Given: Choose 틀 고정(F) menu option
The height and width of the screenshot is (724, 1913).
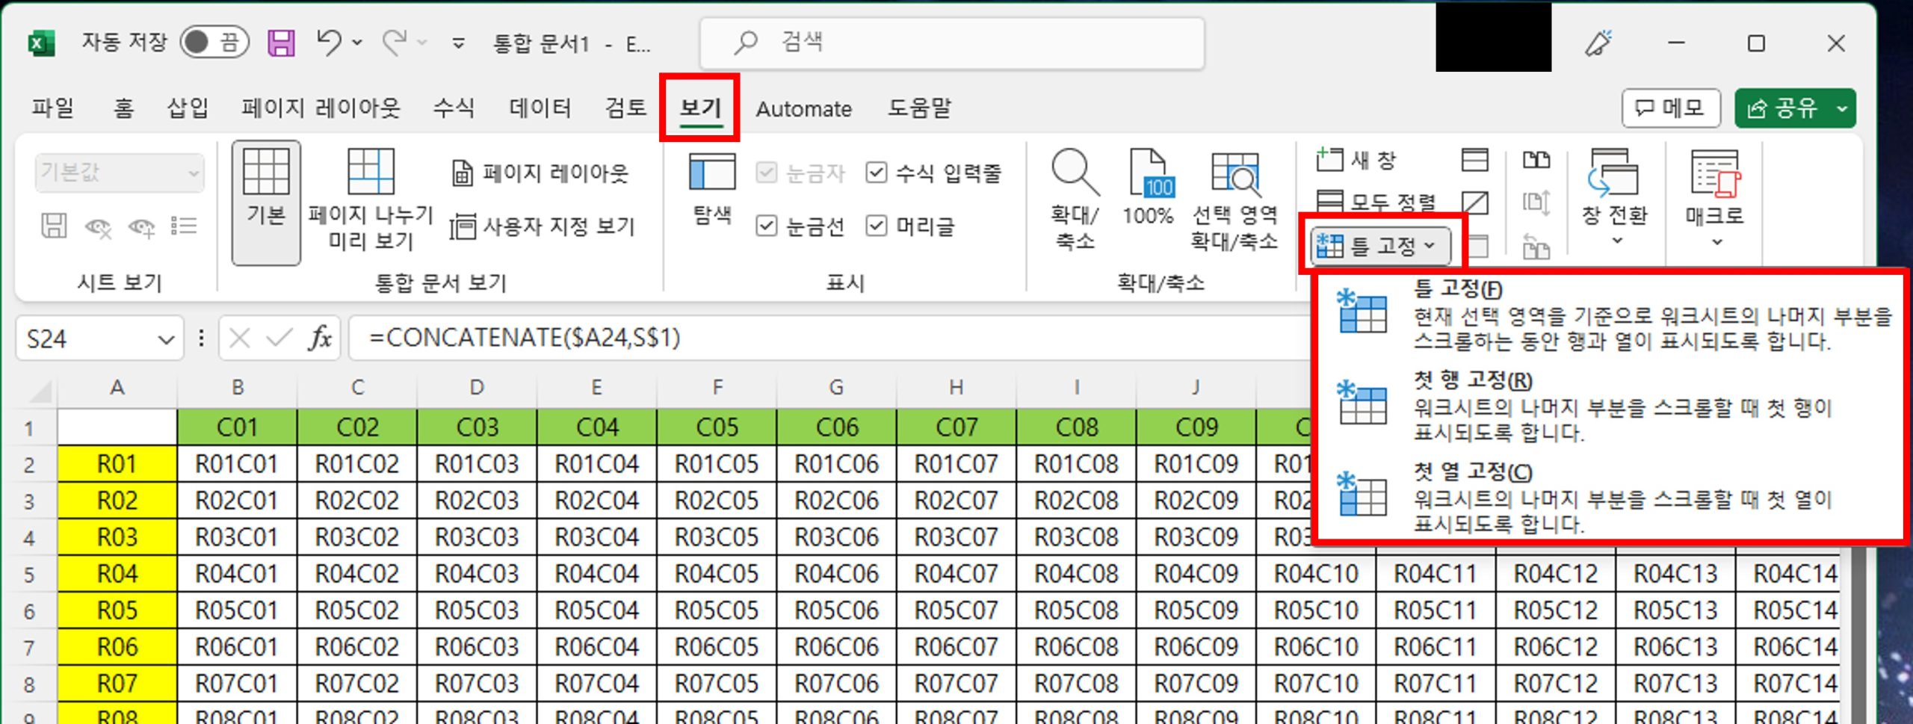Looking at the screenshot, I should pos(1610,315).
